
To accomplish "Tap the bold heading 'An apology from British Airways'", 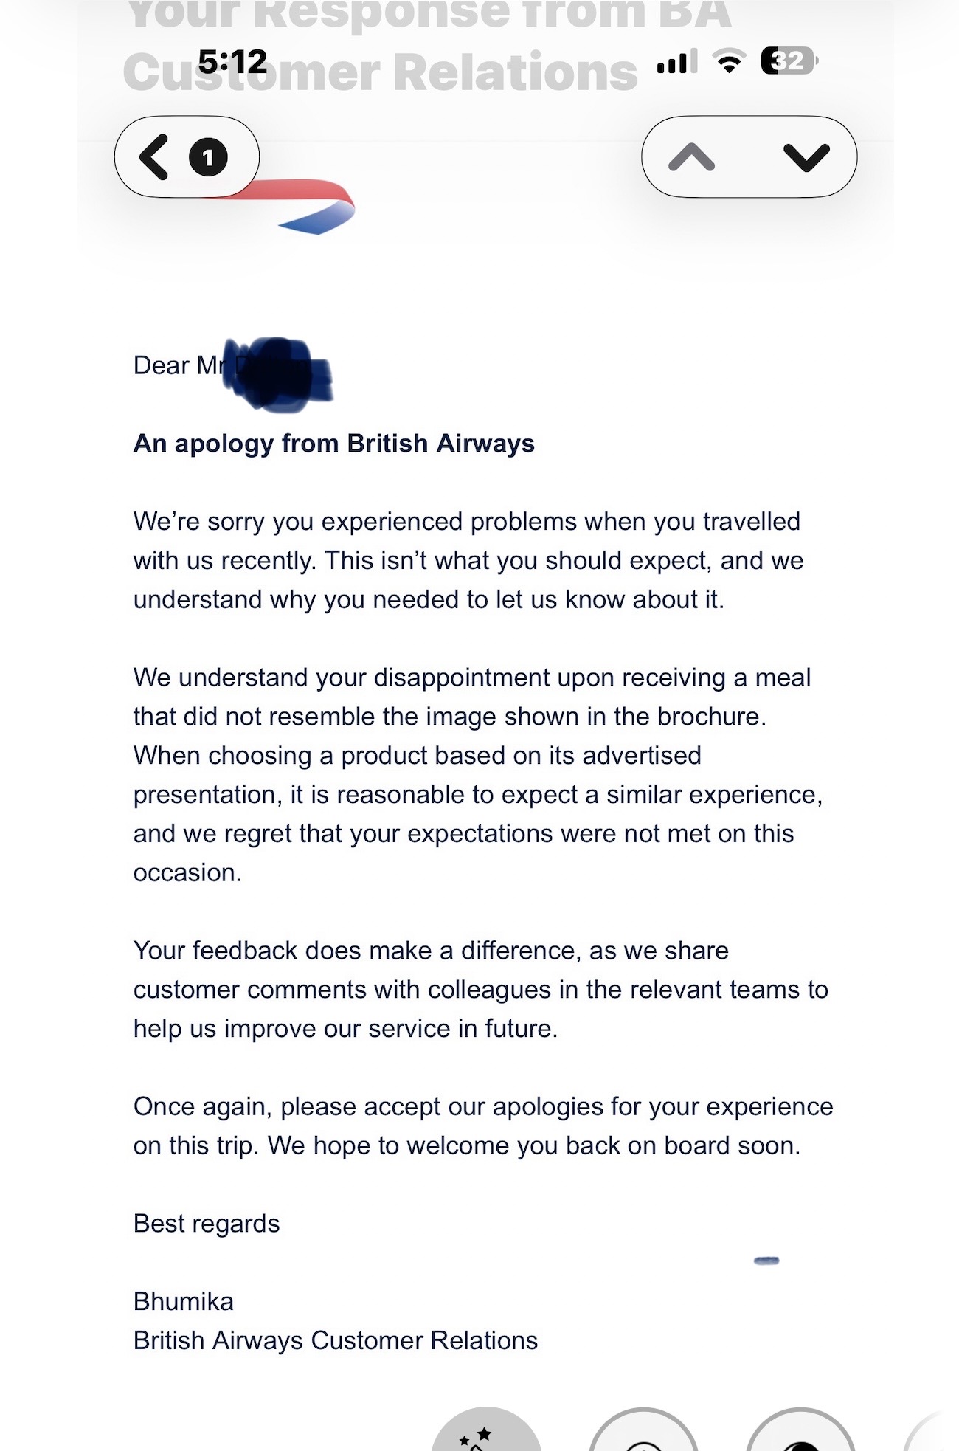I will (x=333, y=444).
